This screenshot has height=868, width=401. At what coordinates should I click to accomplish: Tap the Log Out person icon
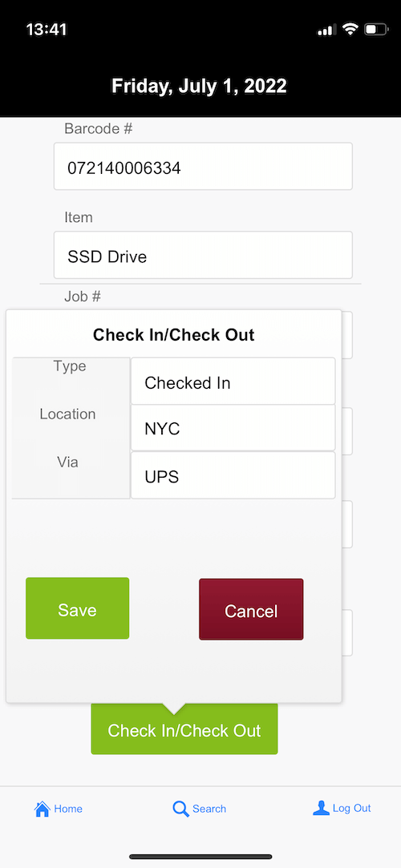point(322,808)
